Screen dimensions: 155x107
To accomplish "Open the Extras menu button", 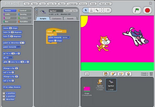I will coord(83,4).
